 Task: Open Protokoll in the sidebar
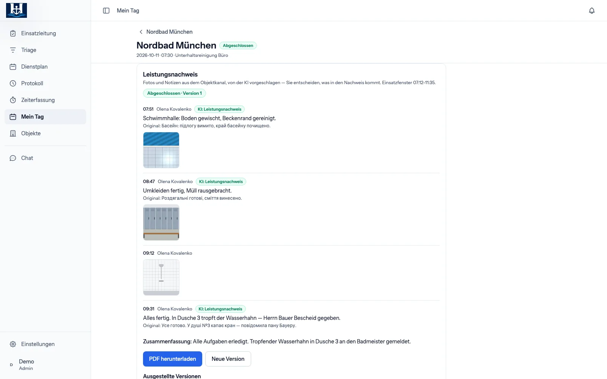click(x=46, y=83)
